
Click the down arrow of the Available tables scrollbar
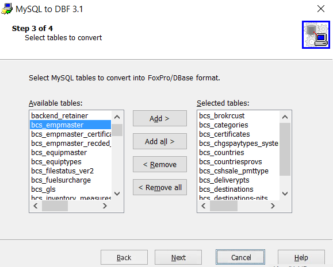(117, 194)
